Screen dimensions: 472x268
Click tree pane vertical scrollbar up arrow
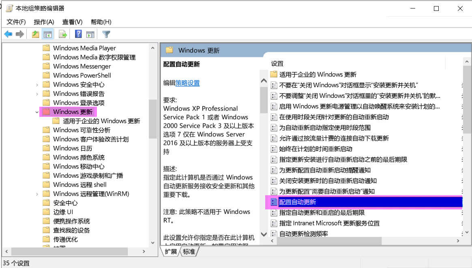[x=152, y=48]
